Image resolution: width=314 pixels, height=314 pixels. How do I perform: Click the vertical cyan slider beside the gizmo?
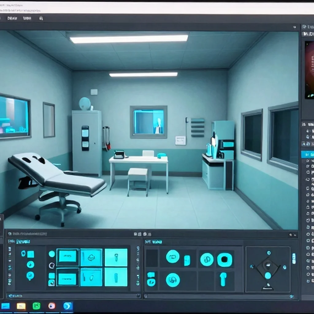point(294,258)
